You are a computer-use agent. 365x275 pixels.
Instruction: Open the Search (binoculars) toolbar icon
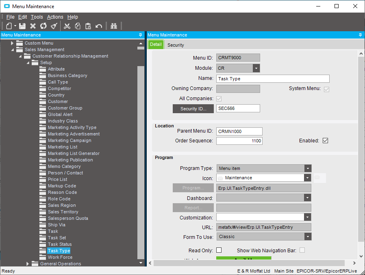[x=113, y=26]
